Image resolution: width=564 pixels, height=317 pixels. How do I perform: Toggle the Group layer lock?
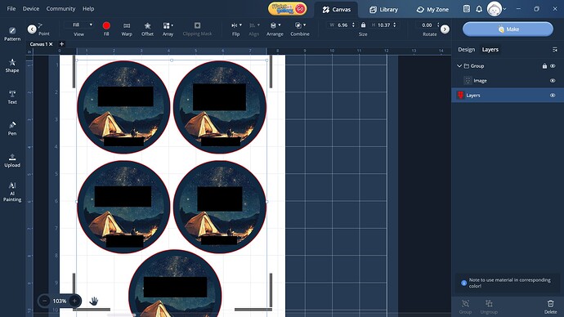pyautogui.click(x=544, y=66)
